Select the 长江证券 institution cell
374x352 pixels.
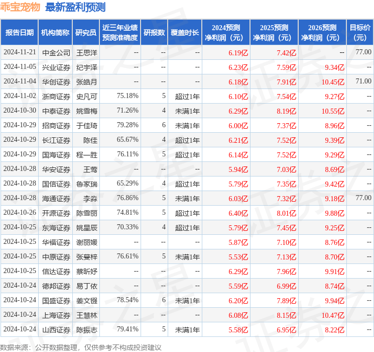tap(56, 140)
